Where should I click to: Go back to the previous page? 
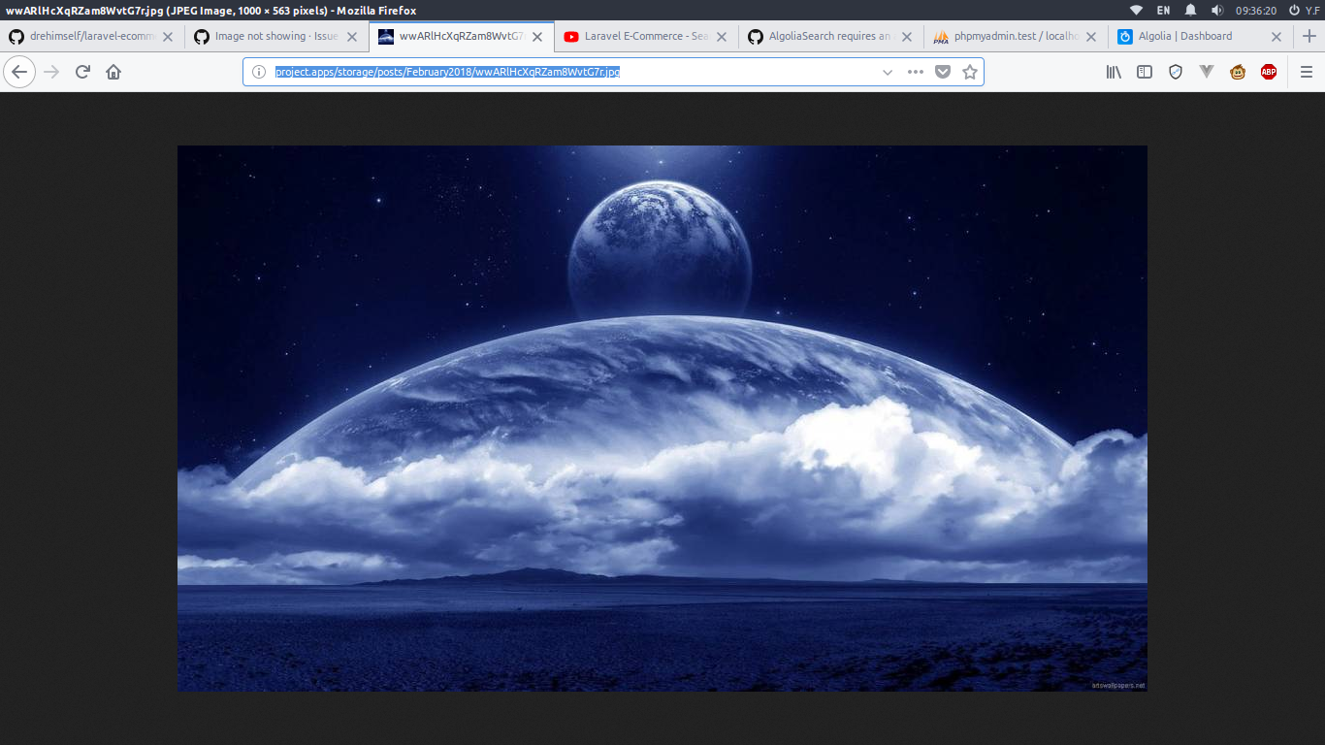point(19,71)
